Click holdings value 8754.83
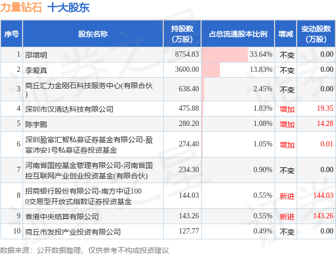 pyautogui.click(x=187, y=54)
